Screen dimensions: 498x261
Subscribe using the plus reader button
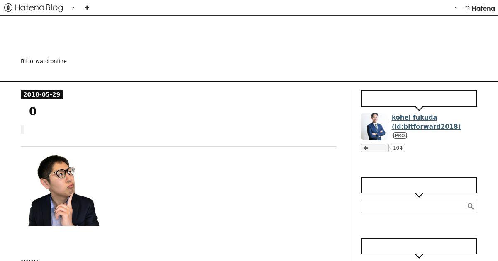tap(375, 148)
